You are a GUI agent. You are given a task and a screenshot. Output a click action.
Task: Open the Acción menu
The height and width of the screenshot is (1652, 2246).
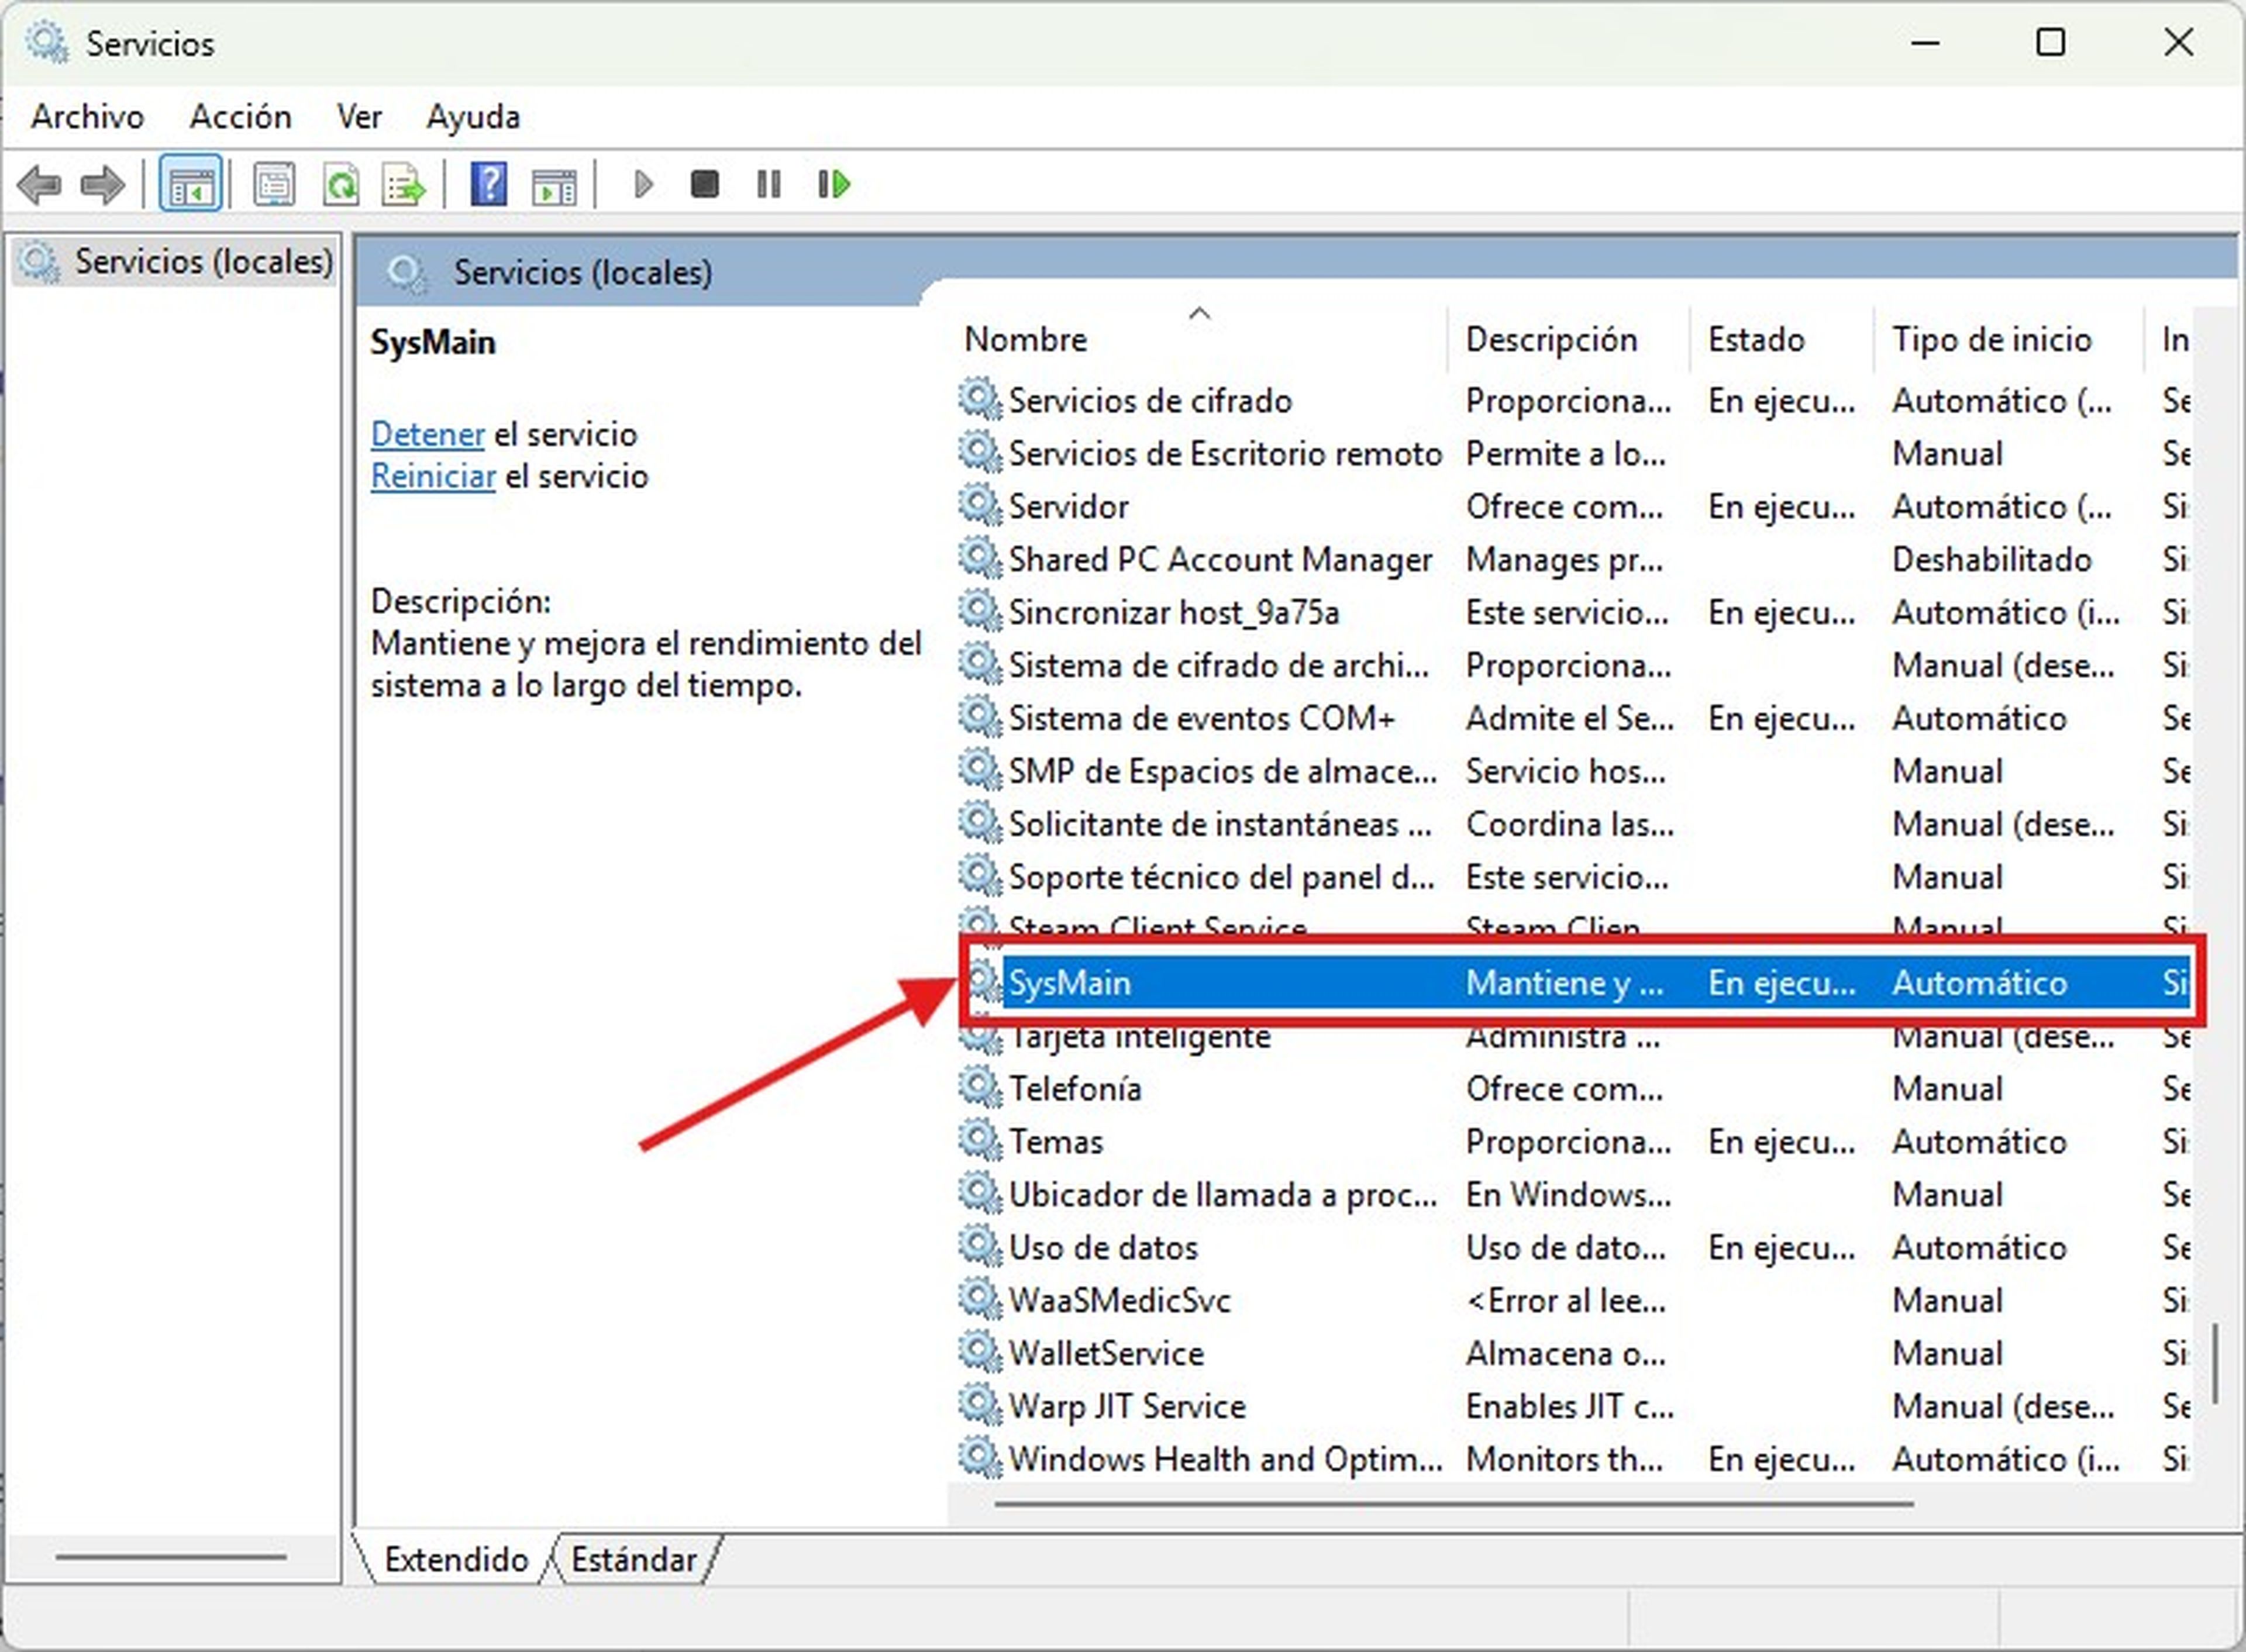pyautogui.click(x=240, y=117)
